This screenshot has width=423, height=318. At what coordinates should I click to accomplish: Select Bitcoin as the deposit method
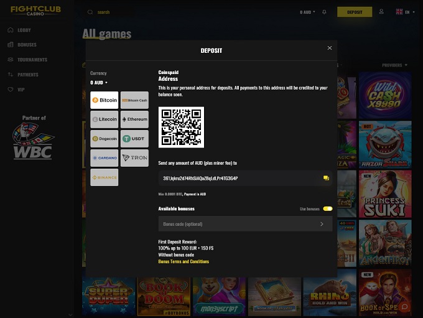[104, 100]
